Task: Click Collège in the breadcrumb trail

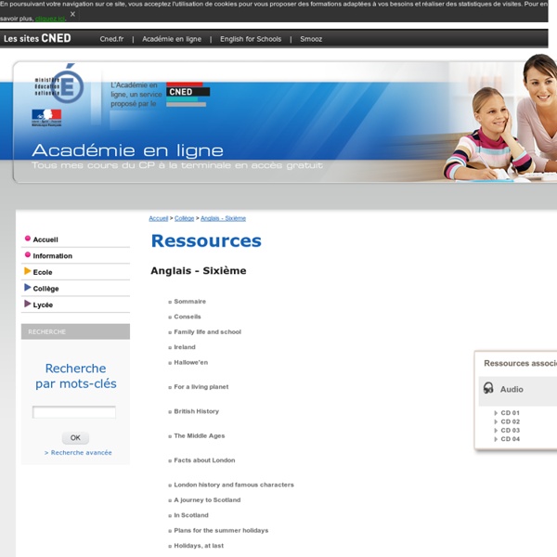Action: click(x=184, y=218)
